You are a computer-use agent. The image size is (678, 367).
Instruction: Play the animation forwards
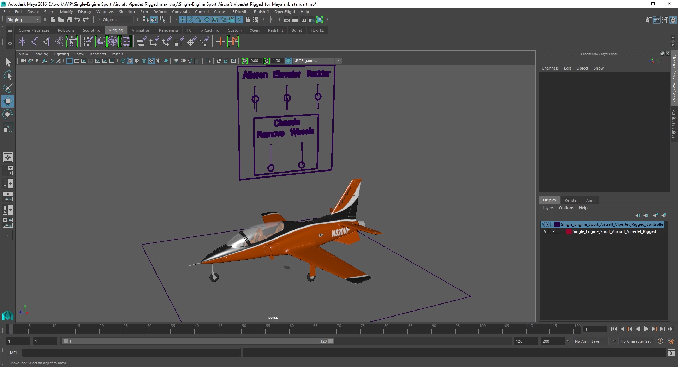pyautogui.click(x=646, y=329)
